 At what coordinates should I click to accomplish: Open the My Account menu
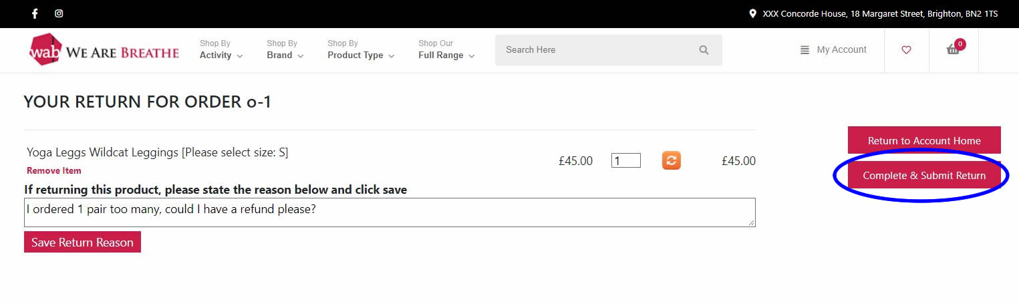[x=833, y=50]
